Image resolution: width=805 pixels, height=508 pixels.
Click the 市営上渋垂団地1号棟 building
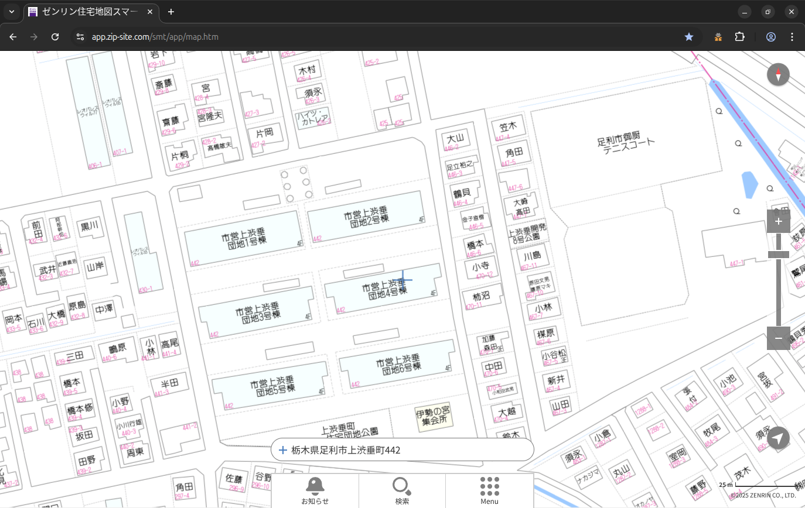pyautogui.click(x=243, y=239)
